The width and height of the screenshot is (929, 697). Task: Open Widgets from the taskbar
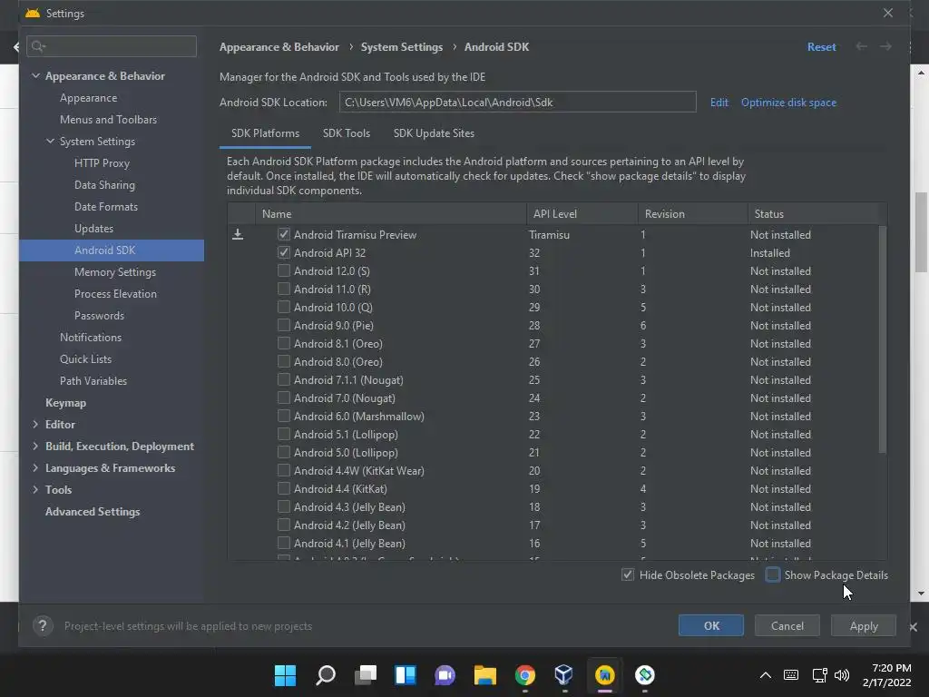pyautogui.click(x=406, y=675)
